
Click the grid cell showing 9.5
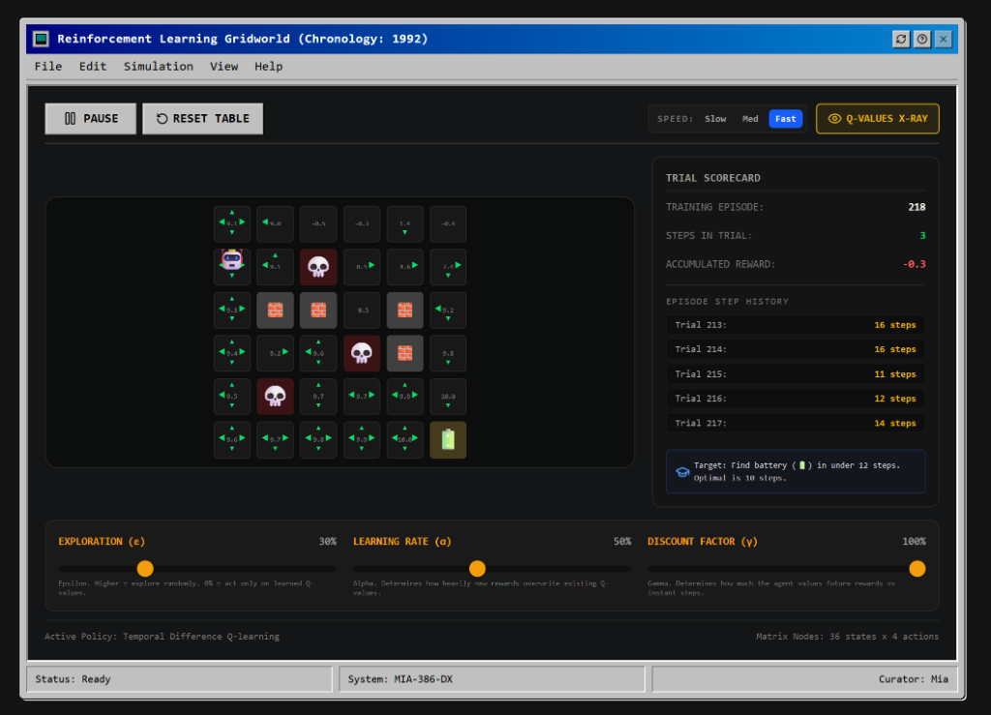(x=232, y=397)
